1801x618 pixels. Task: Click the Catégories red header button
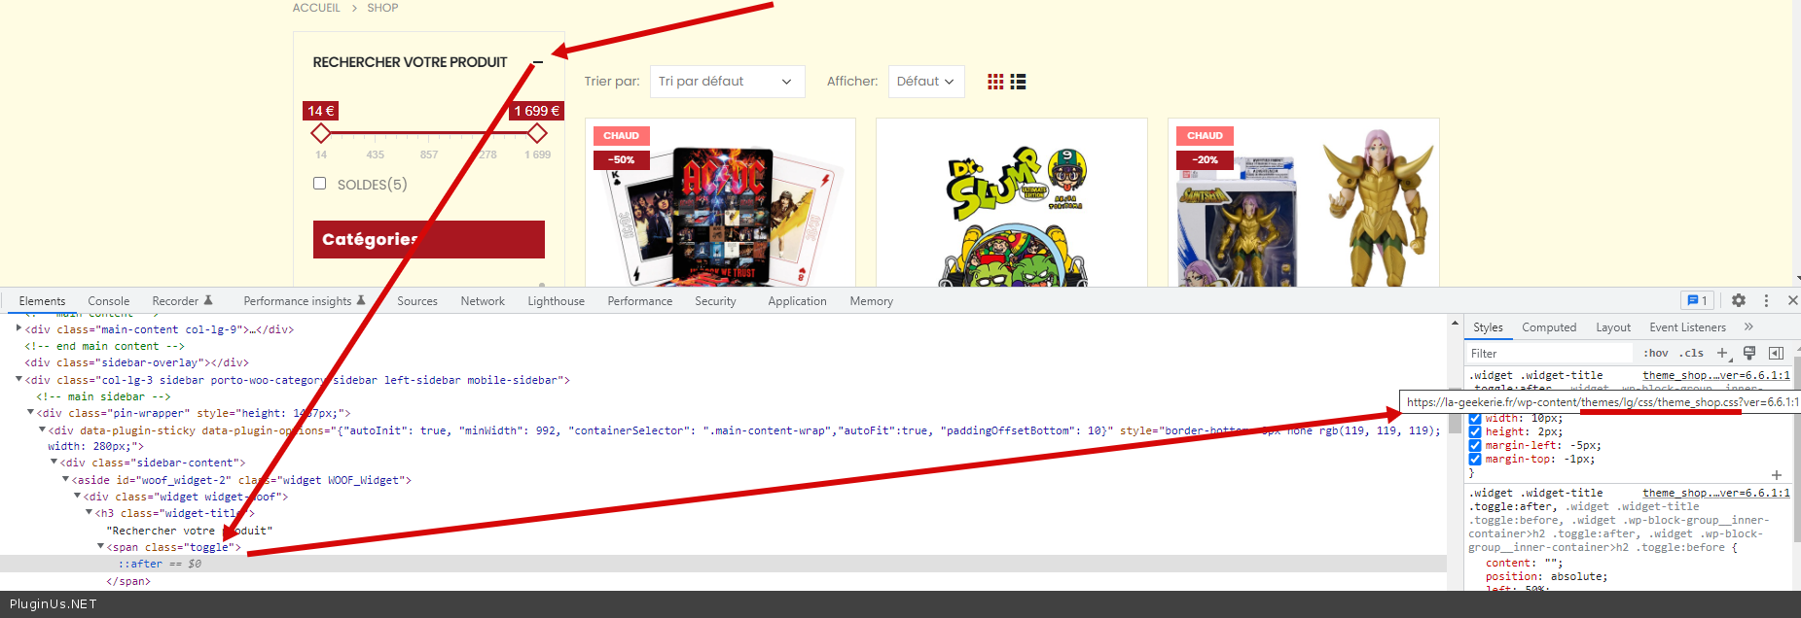(x=428, y=239)
